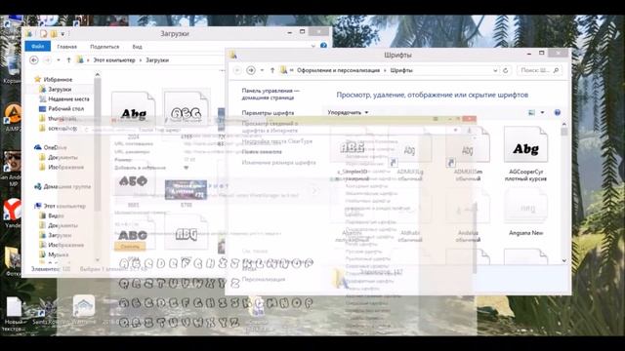Open the view options dropdown arrow in Шрифты
The width and height of the screenshot is (625, 351).
coord(542,113)
